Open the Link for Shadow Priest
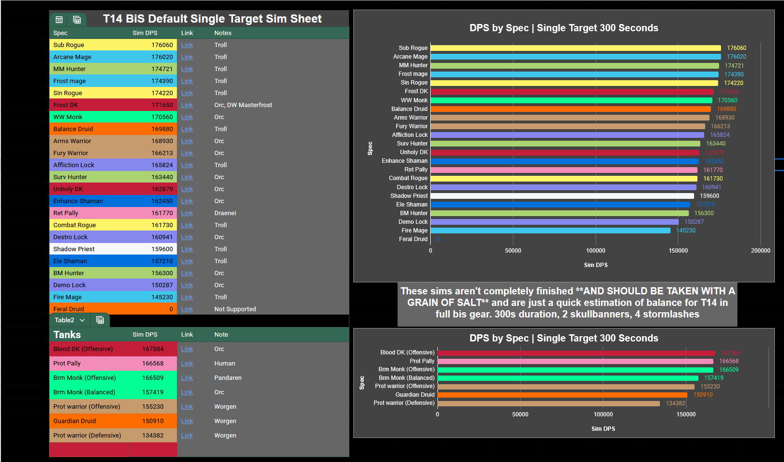 point(187,249)
